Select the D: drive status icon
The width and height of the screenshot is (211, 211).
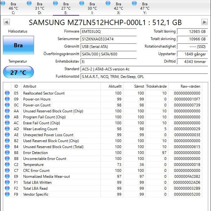tap(29, 3)
